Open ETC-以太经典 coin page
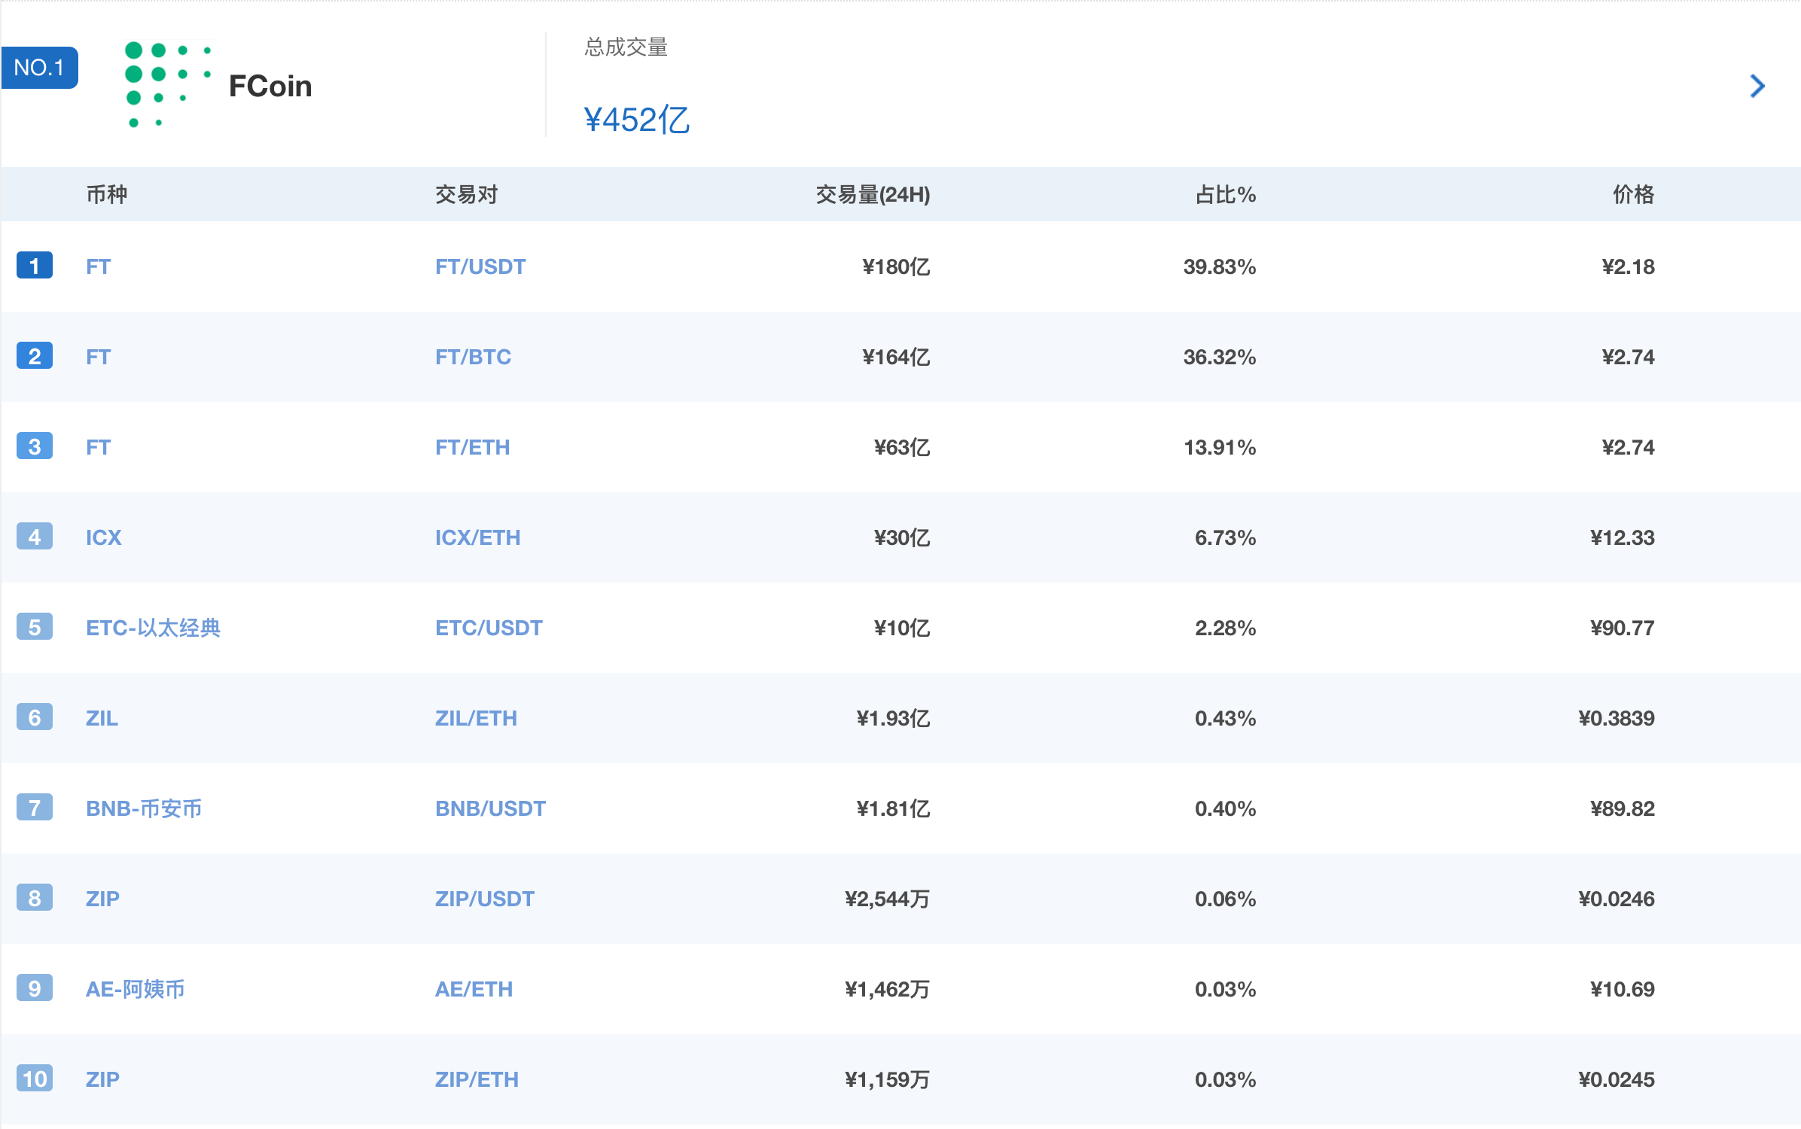This screenshot has height=1129, width=1801. pyautogui.click(x=153, y=628)
